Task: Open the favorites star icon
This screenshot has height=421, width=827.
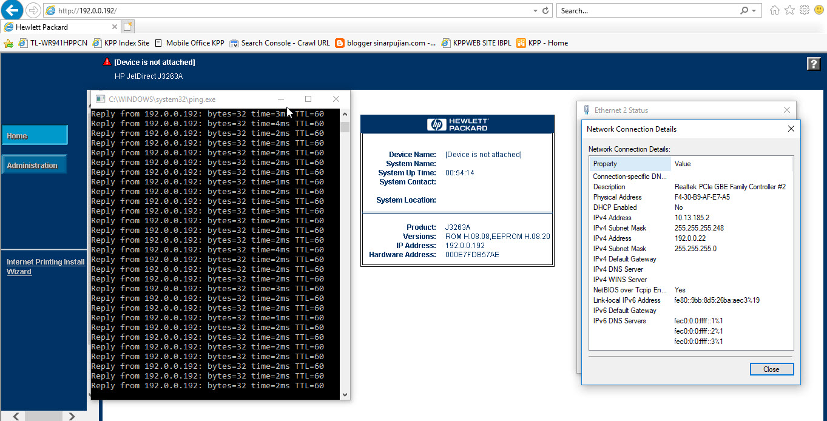Action: coord(788,10)
